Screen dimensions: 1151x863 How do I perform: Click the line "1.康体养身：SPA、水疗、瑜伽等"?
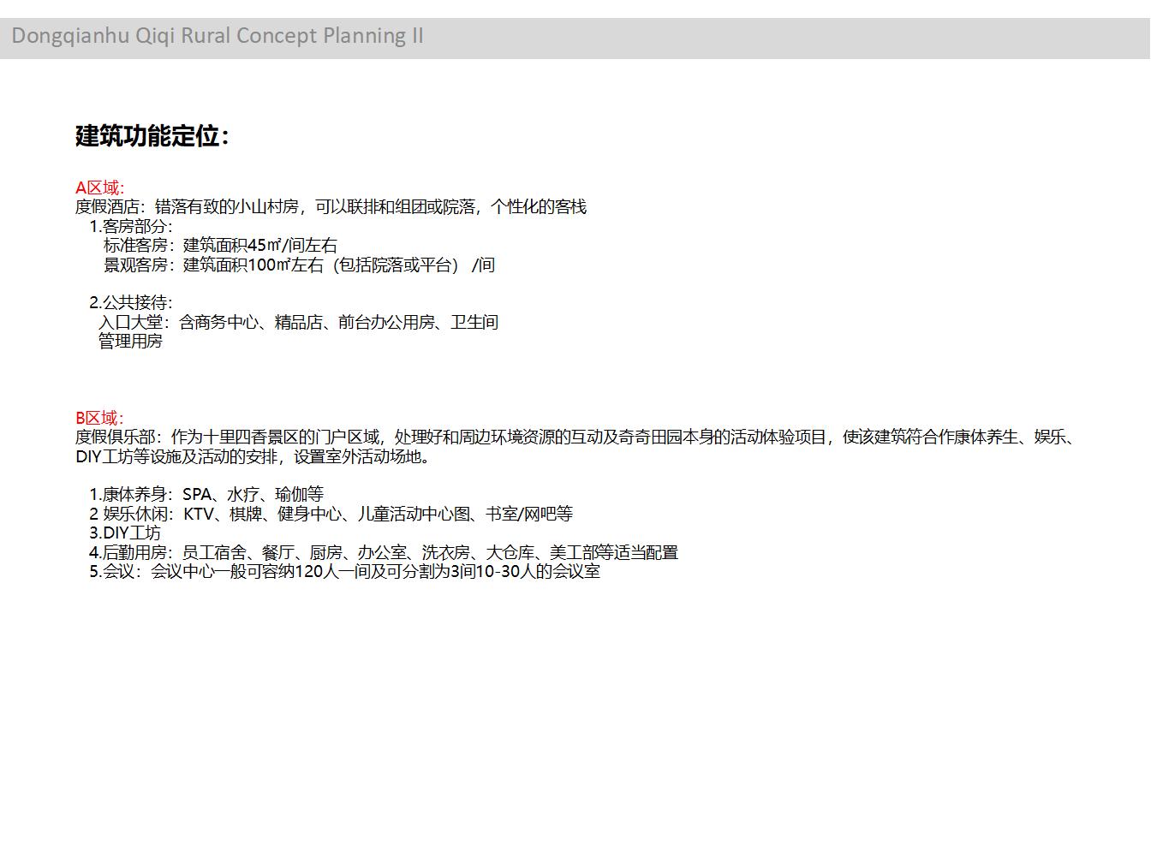[206, 495]
